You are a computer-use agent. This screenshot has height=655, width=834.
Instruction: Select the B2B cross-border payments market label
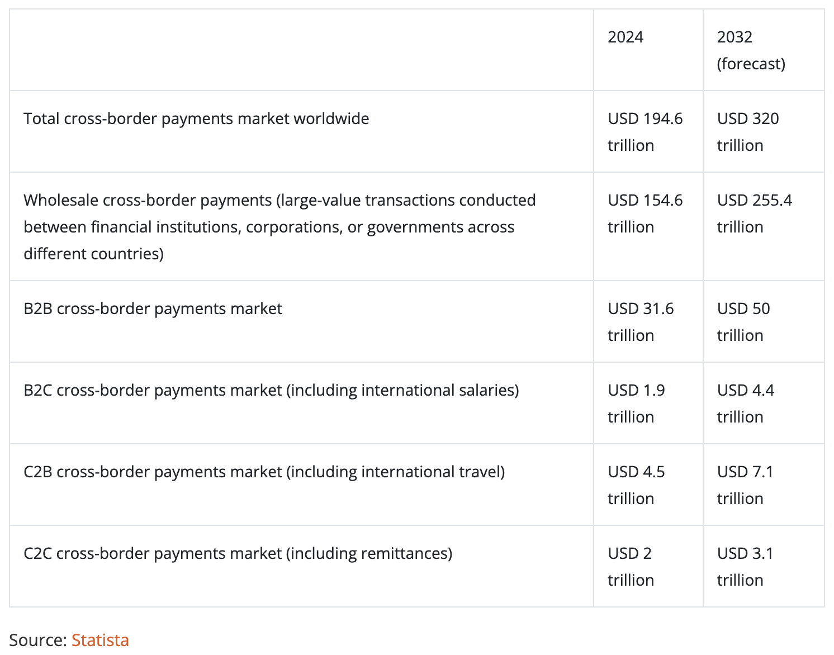click(153, 309)
